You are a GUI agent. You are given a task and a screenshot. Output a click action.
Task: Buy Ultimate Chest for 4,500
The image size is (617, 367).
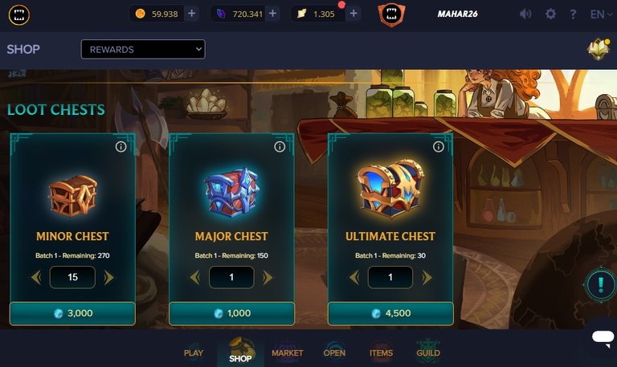click(x=390, y=313)
